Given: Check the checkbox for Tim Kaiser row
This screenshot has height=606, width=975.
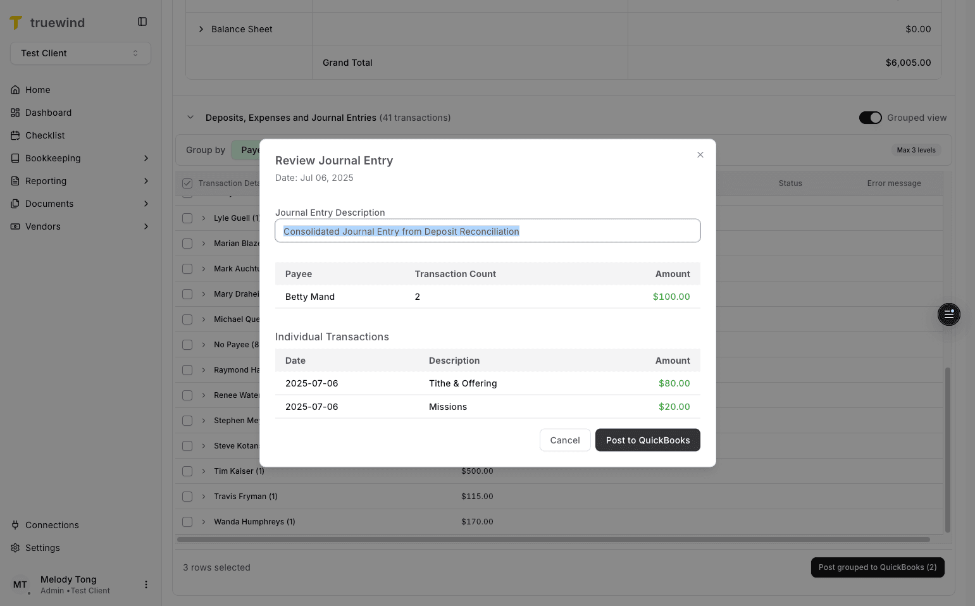Looking at the screenshot, I should (x=187, y=471).
